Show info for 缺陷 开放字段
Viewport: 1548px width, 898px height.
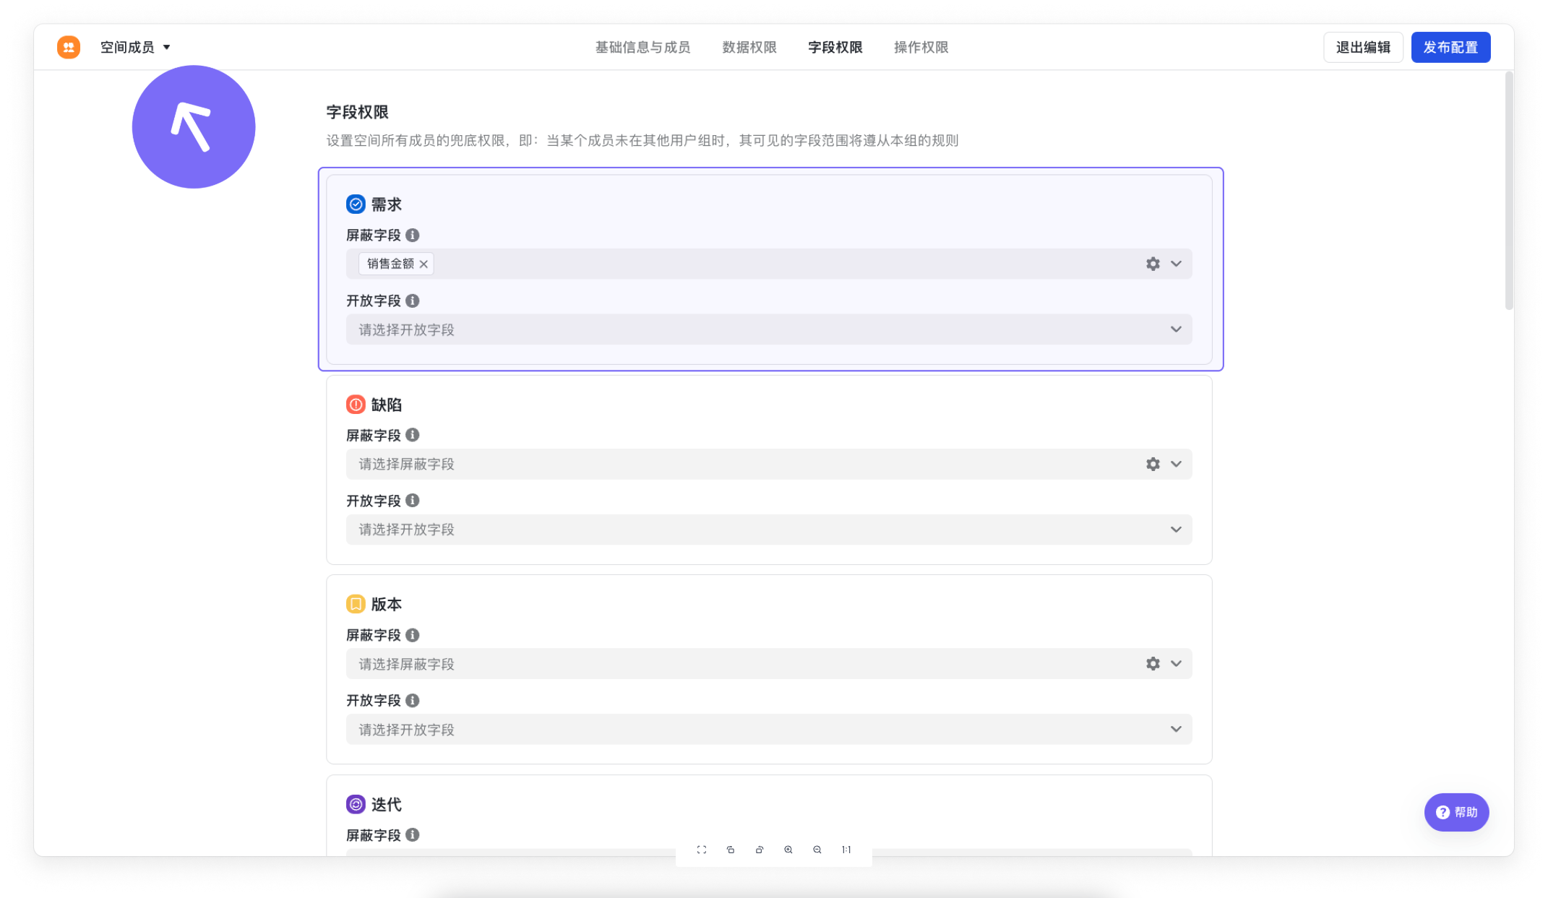[413, 501]
